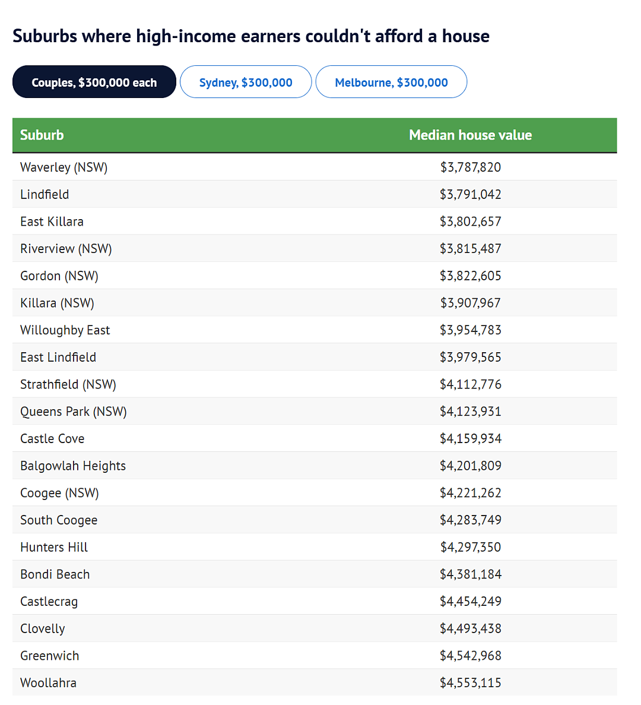This screenshot has width=641, height=705.
Task: Open the Melbourne, $300,000 tab
Action: click(391, 82)
